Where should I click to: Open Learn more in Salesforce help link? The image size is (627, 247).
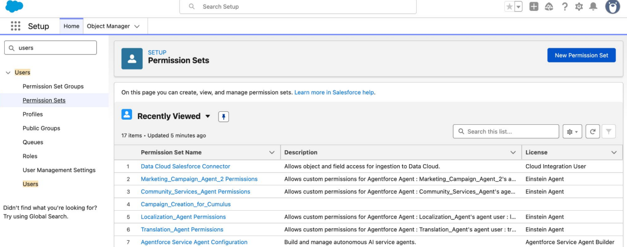[334, 92]
